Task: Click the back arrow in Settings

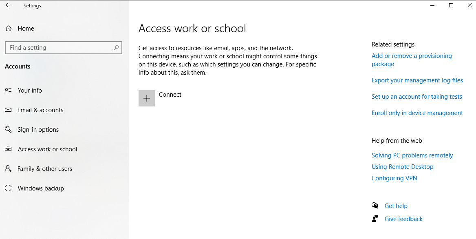Action: coord(8,5)
